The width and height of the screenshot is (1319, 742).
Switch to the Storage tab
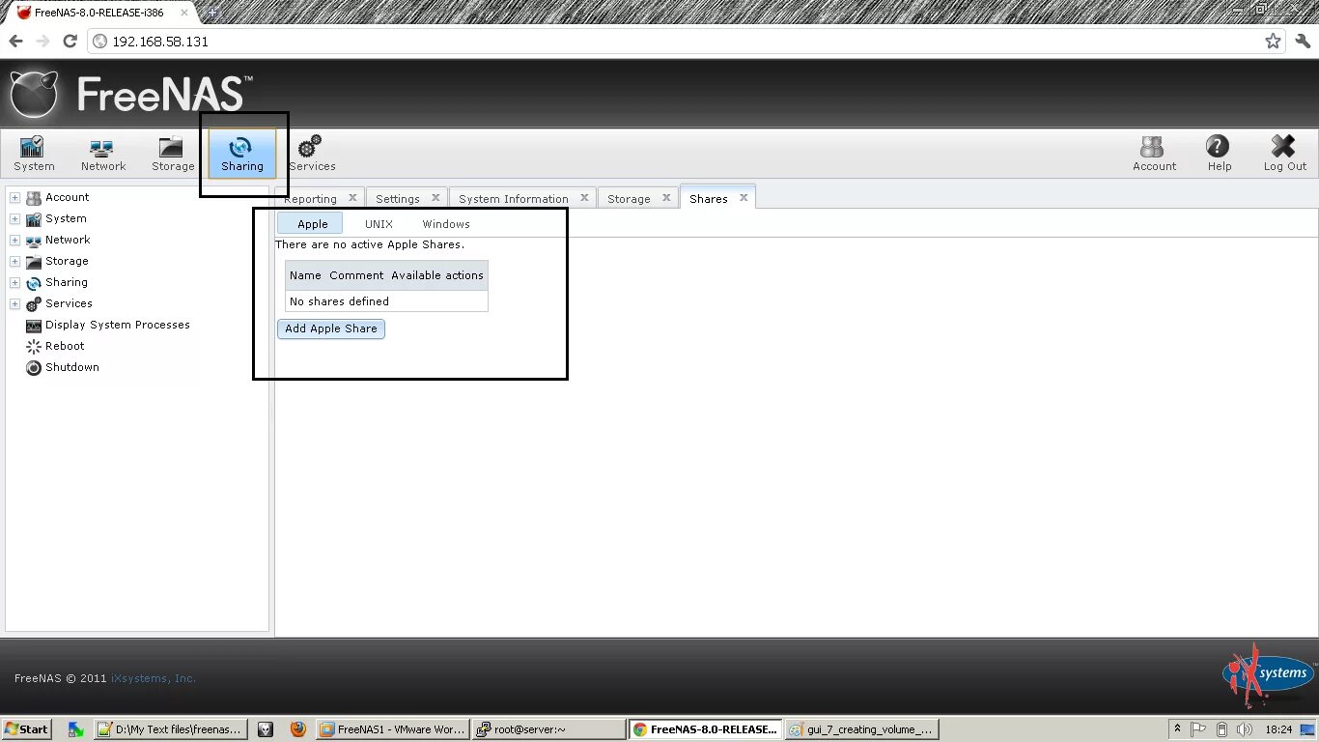pos(629,199)
